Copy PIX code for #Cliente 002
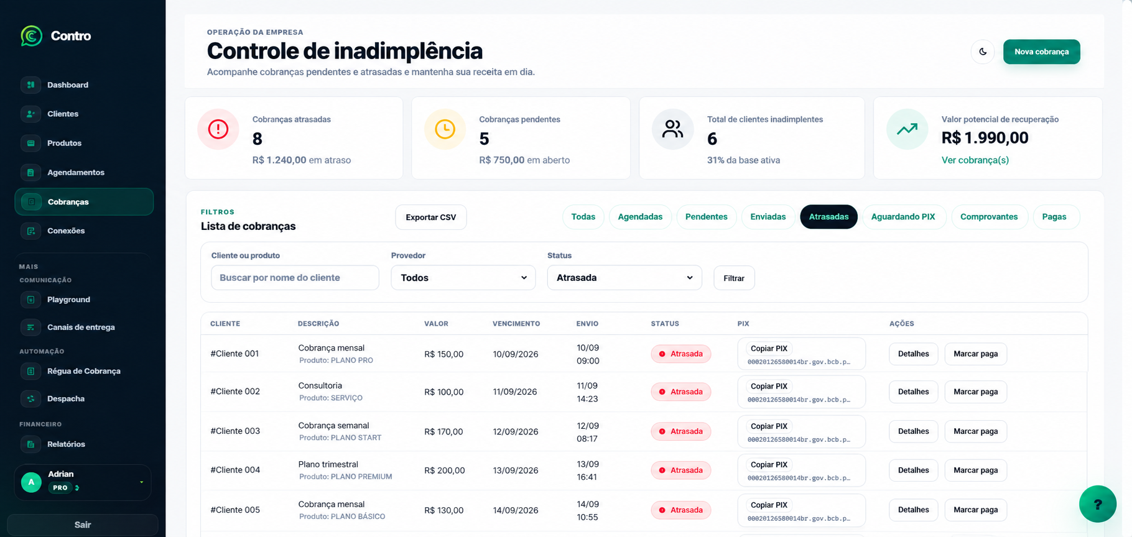Image resolution: width=1132 pixels, height=537 pixels. pyautogui.click(x=769, y=387)
